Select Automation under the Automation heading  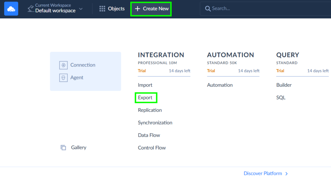[x=220, y=85]
